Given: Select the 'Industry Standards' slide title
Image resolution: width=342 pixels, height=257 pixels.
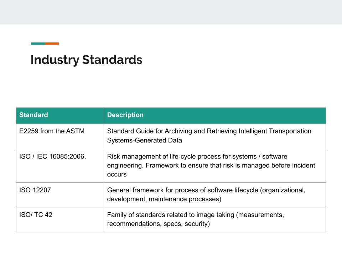Looking at the screenshot, I should (86, 60).
